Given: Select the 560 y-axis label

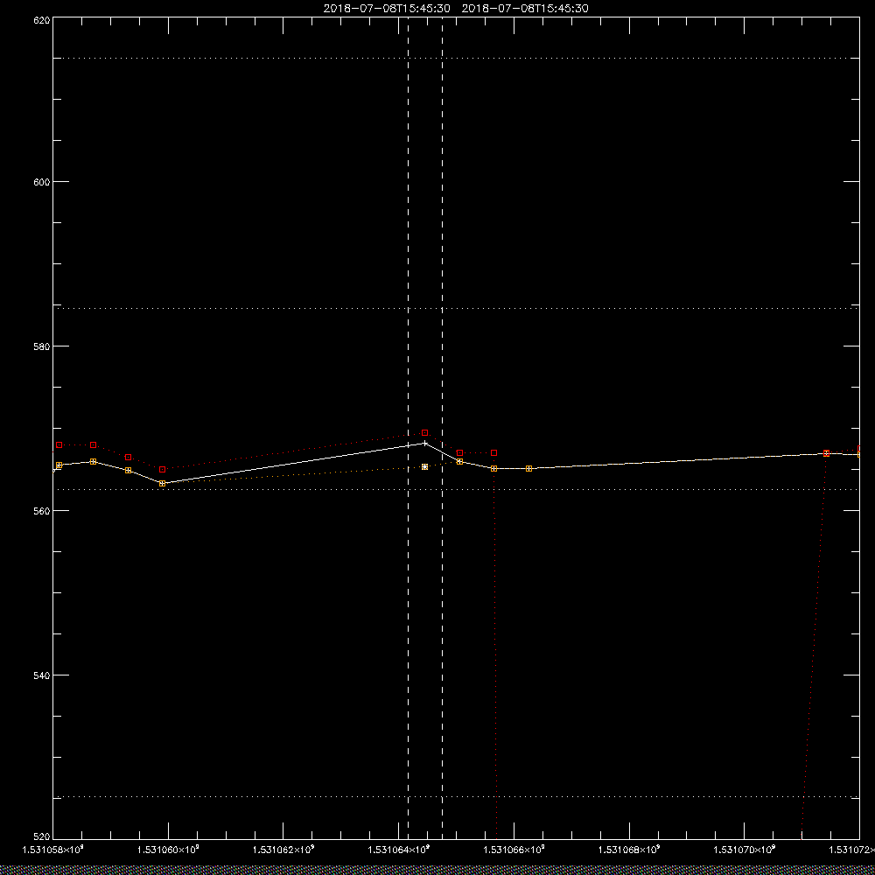Looking at the screenshot, I should pos(42,511).
